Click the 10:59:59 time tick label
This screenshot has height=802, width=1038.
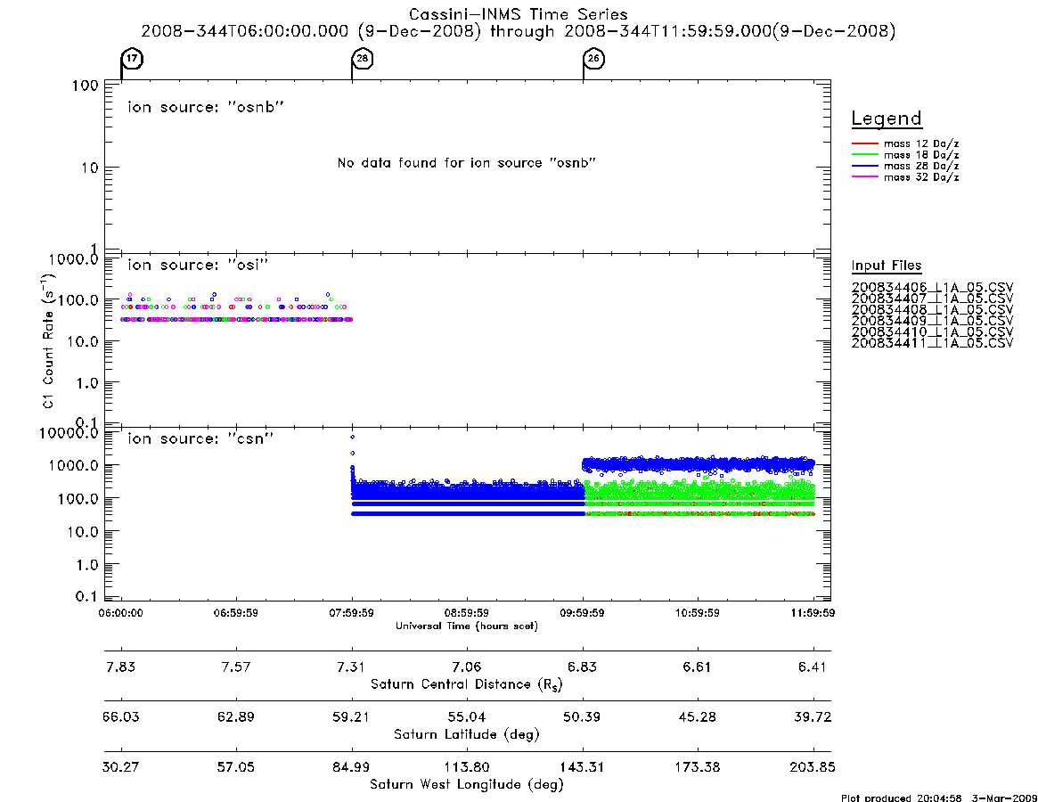point(697,613)
